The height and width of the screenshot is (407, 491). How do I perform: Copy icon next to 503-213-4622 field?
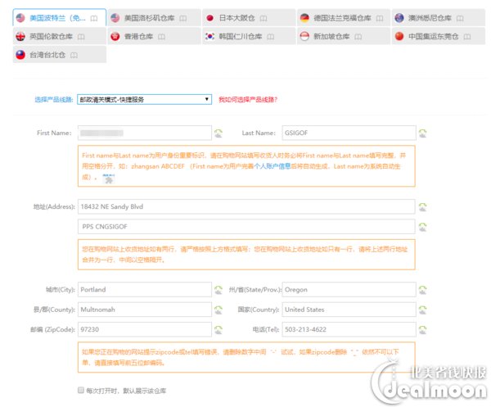click(423, 329)
